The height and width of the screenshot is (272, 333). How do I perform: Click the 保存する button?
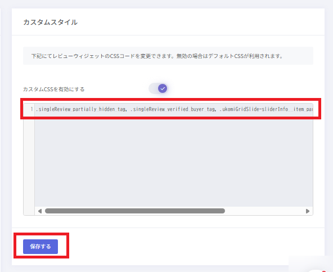[x=40, y=247]
